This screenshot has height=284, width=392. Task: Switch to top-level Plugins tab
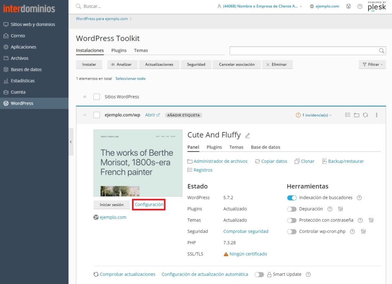point(119,50)
